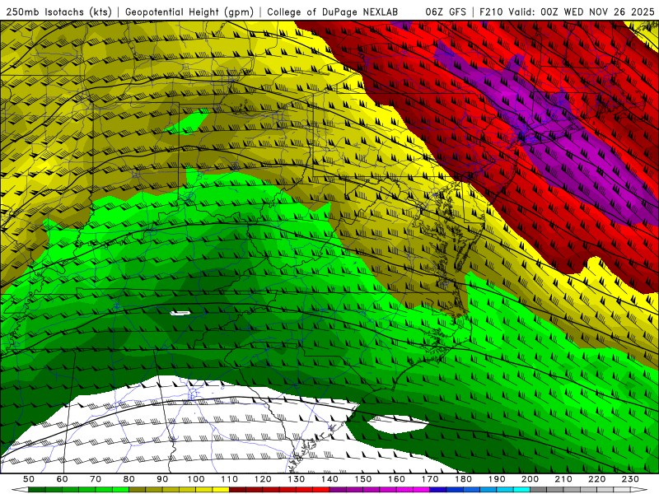Click the small white oval offshore of South Carolina
The height and width of the screenshot is (494, 659).
pos(398,424)
